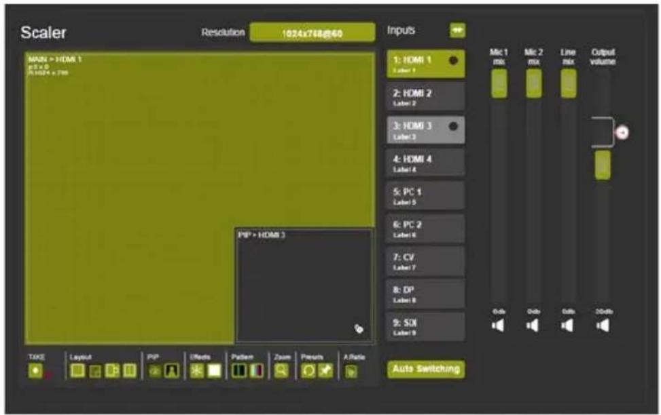Image resolution: width=661 pixels, height=415 pixels.
Task: Click the TAKE button icon
Action: (x=35, y=371)
